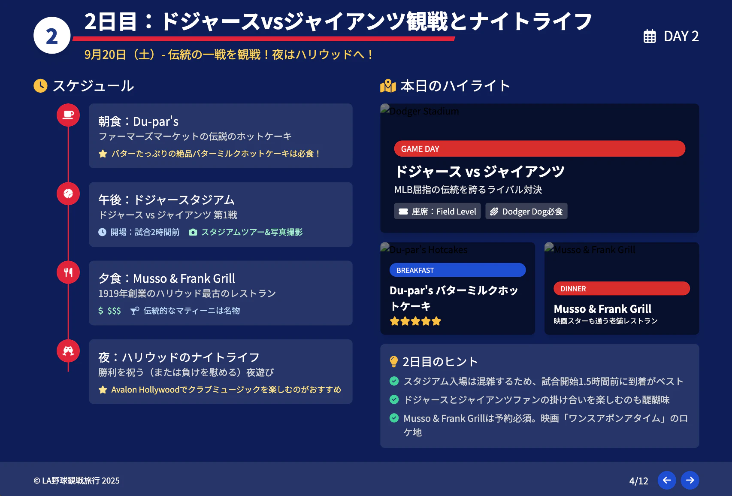Click the BREAKFAST blue badge
Viewport: 732px width, 496px height.
pyautogui.click(x=457, y=270)
